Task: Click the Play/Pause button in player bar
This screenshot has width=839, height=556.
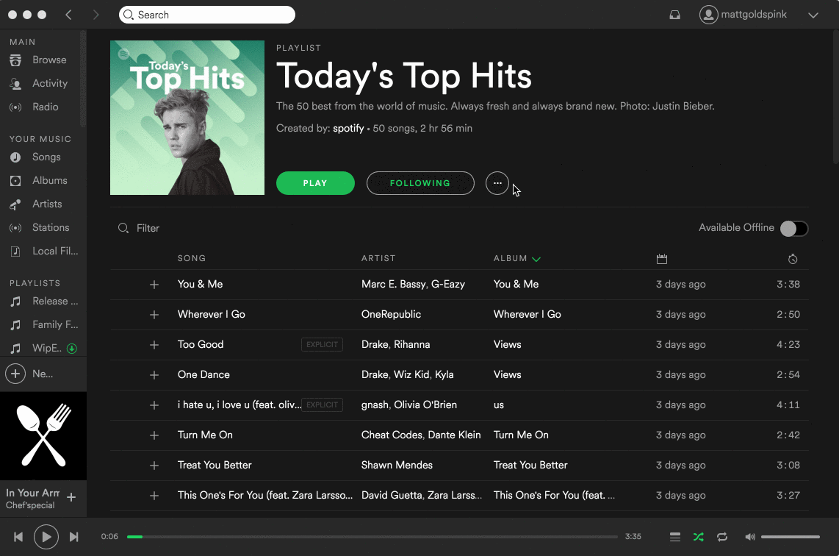Action: 46,537
